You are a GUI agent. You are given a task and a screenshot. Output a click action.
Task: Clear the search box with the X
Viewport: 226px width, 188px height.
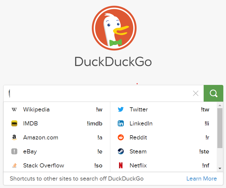196,93
